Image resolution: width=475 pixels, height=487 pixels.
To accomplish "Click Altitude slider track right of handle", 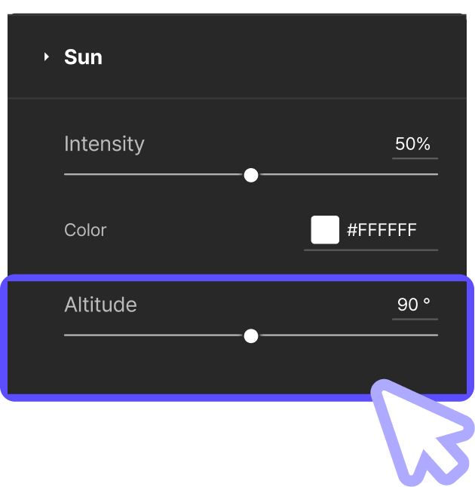I will pyautogui.click(x=347, y=335).
